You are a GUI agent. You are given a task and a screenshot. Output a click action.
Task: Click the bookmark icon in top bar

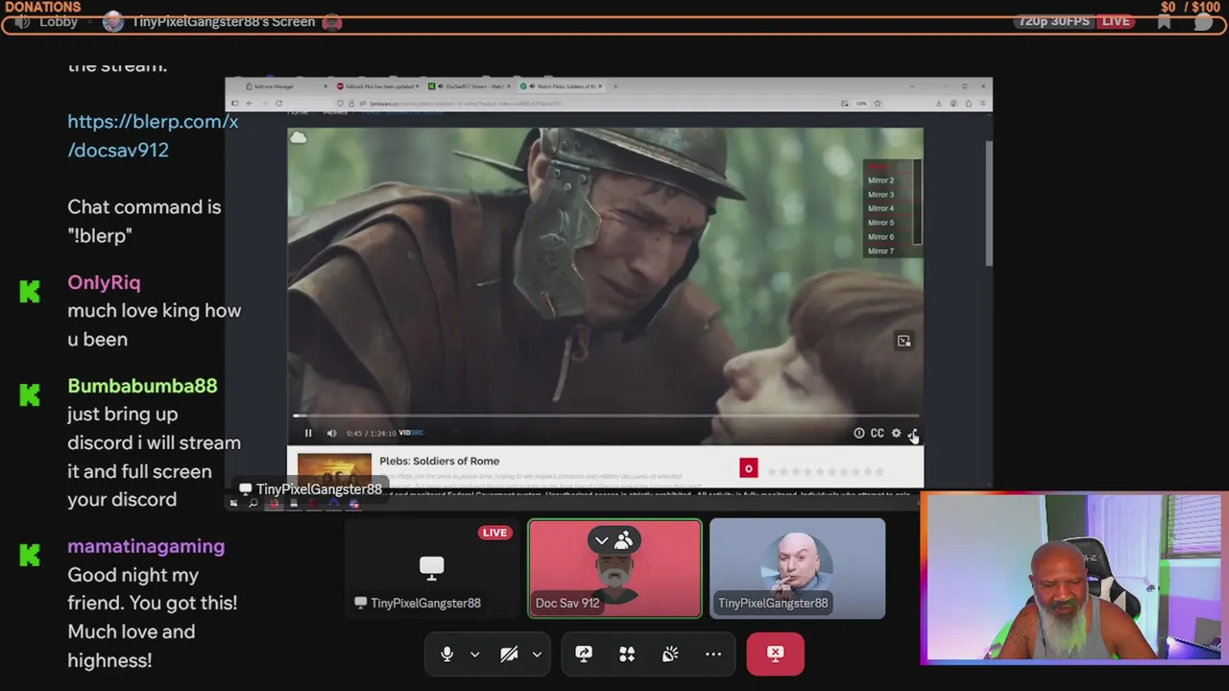[1165, 21]
